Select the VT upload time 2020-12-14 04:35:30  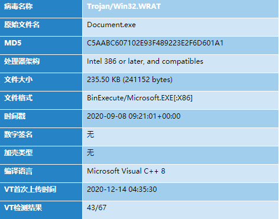click(x=122, y=189)
